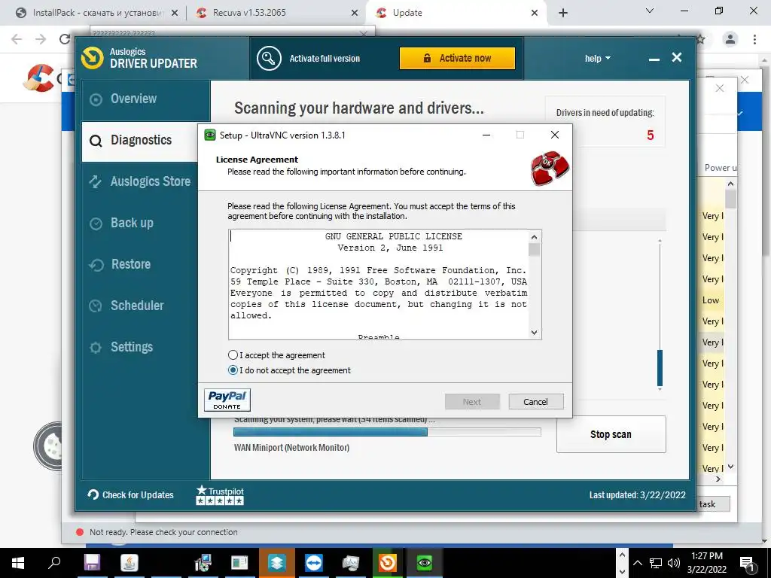Go to the Back up section
Viewport: 771px width, 578px height.
[139, 223]
